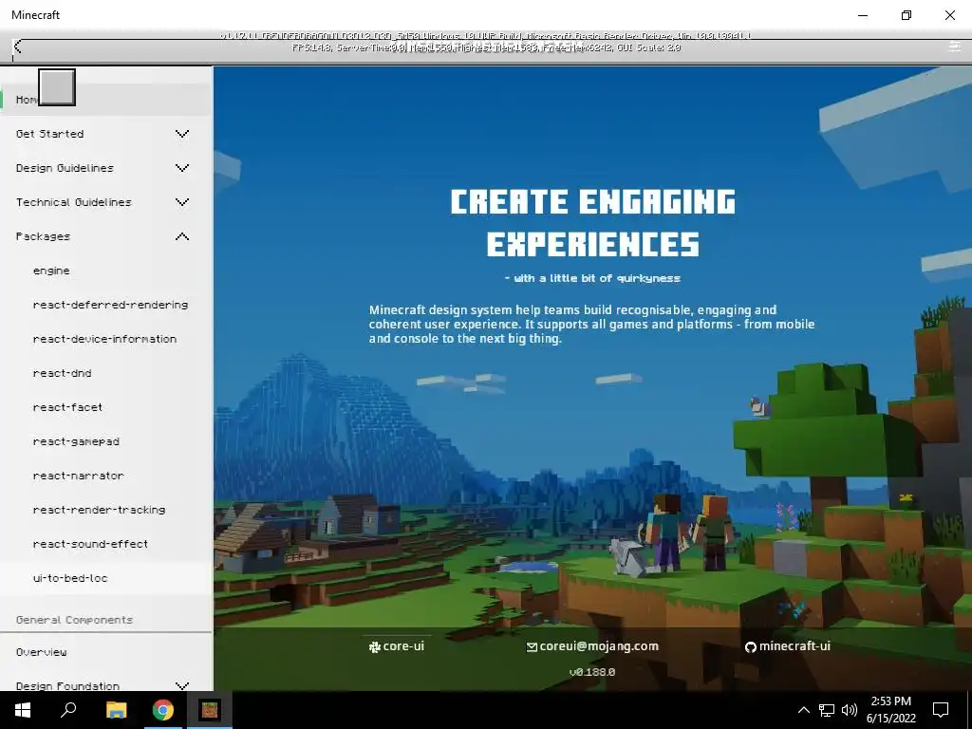Viewport: 972px width, 729px height.
Task: Open notification center icon
Action: click(x=941, y=710)
